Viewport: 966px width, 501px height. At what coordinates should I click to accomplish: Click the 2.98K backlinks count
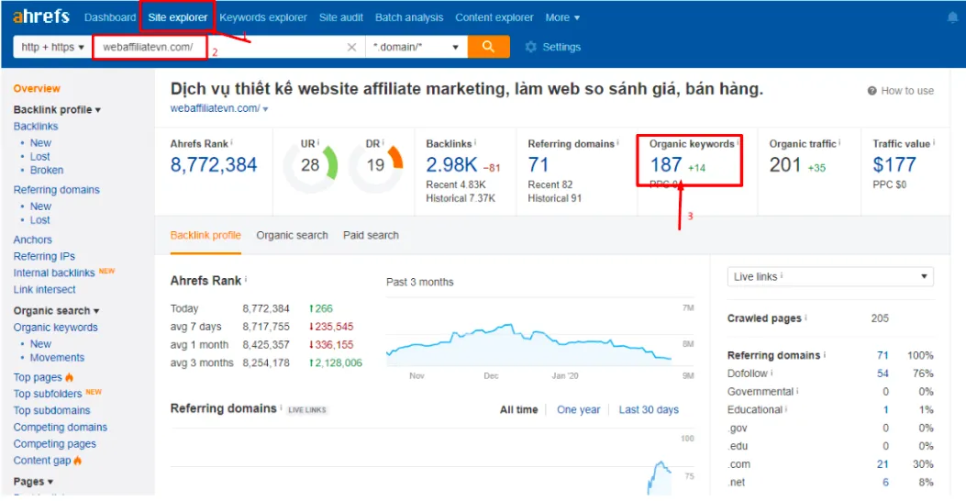[451, 165]
